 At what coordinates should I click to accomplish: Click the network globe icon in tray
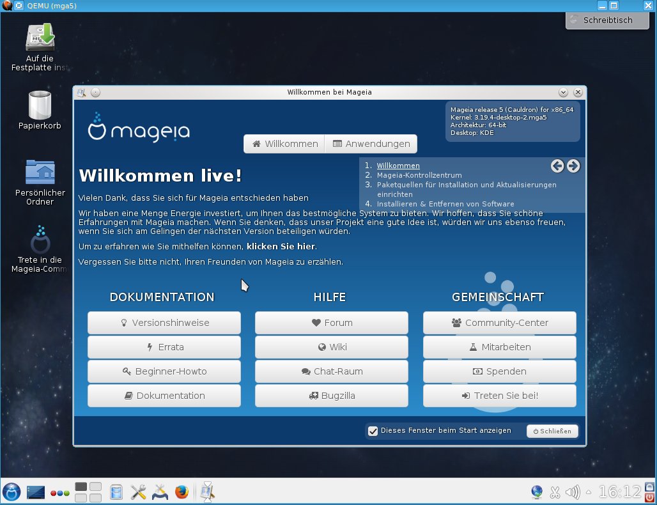tap(537, 492)
